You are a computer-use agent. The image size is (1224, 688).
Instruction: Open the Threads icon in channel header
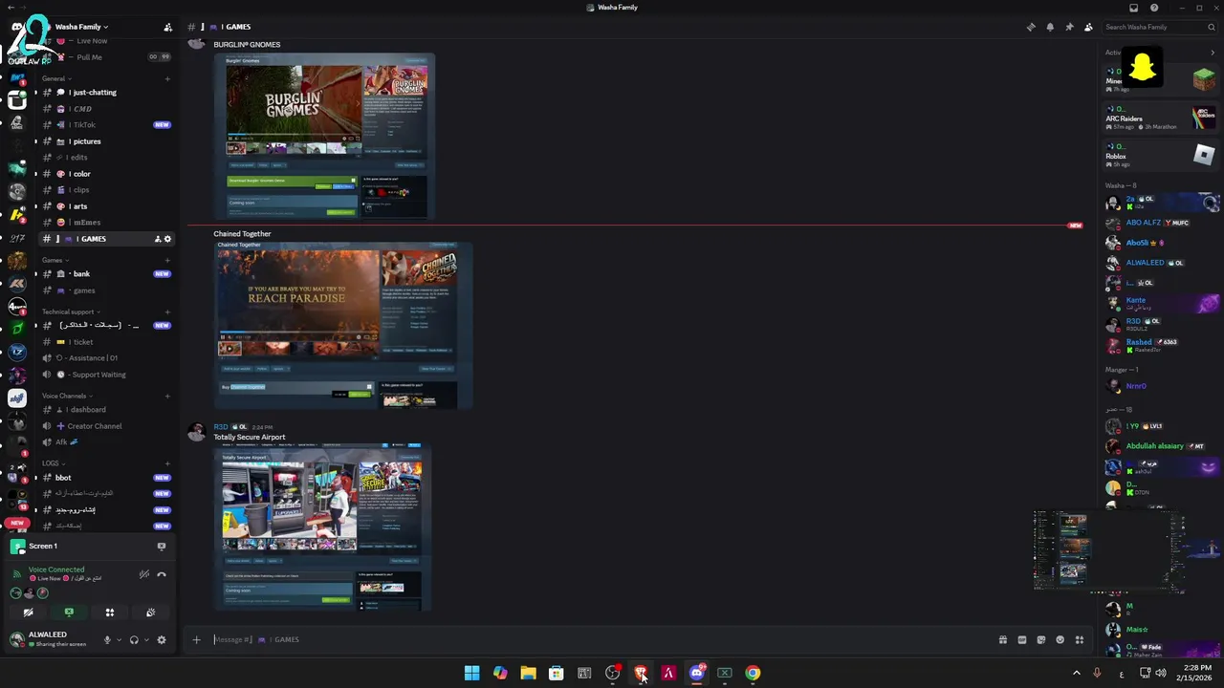pyautogui.click(x=1030, y=27)
